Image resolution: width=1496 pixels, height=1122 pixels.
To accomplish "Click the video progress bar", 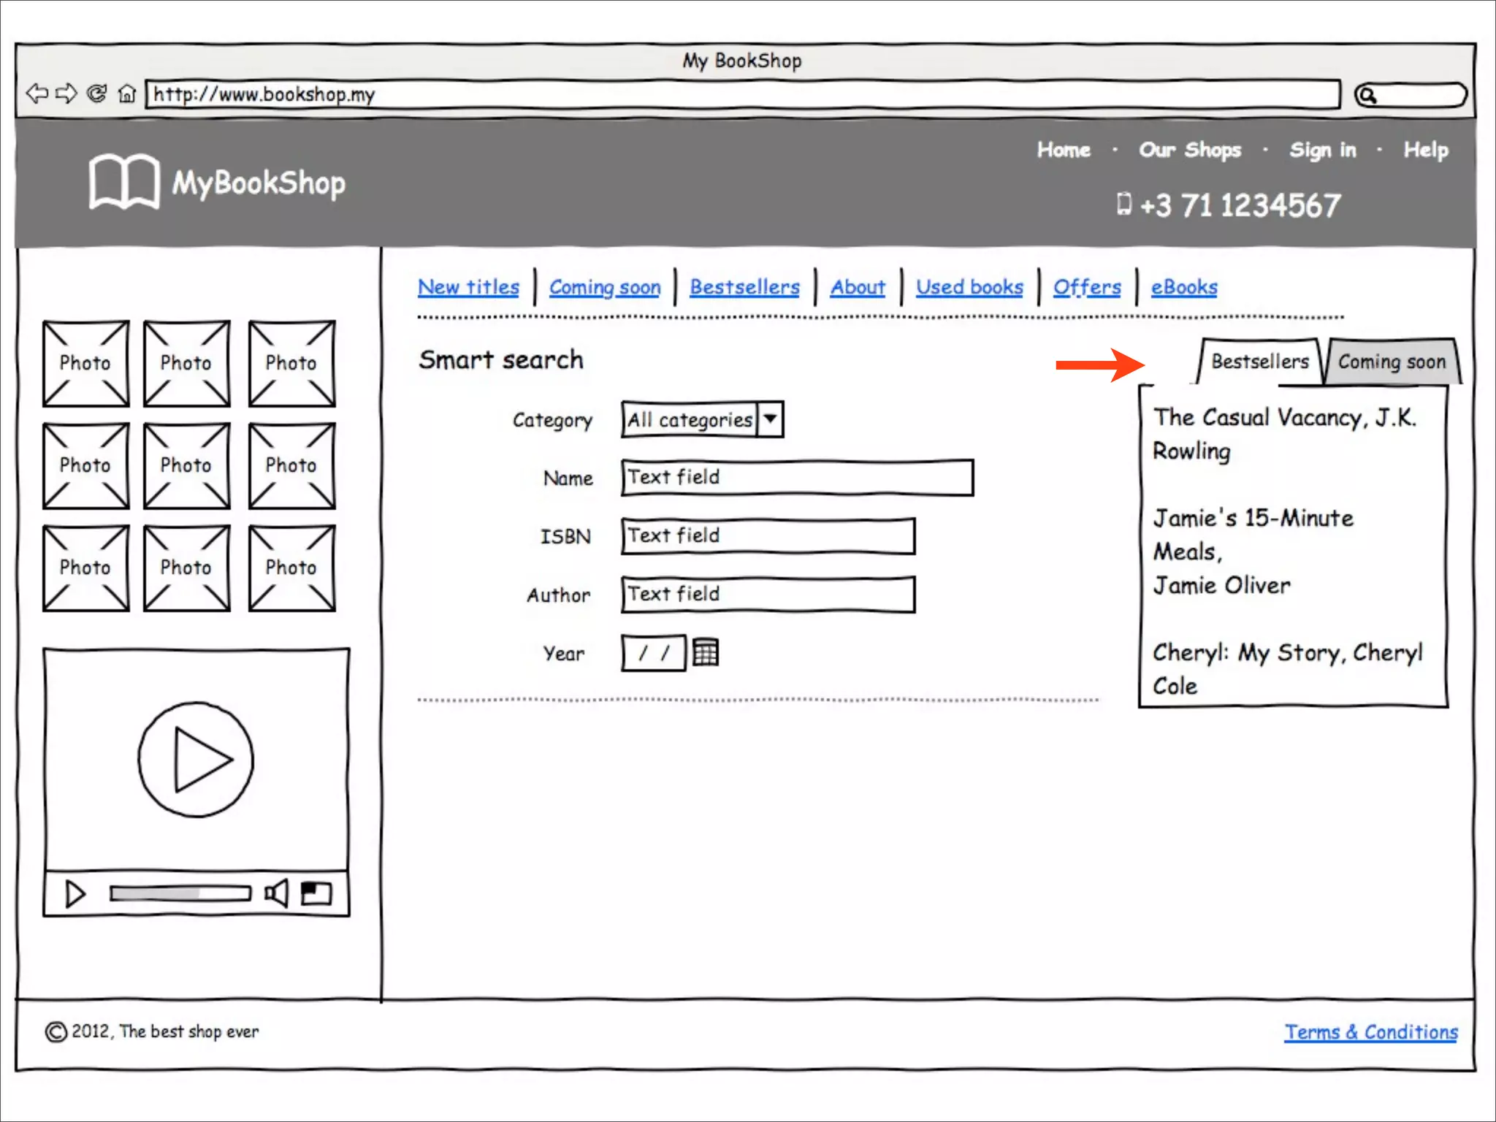I will coord(180,893).
